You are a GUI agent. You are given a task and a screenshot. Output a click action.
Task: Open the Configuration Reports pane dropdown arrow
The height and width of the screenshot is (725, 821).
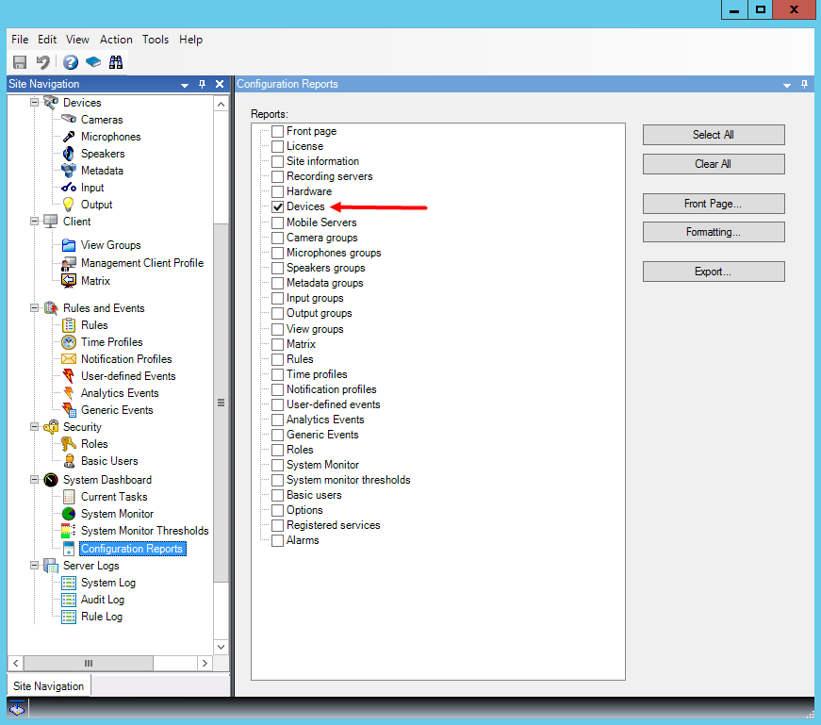[787, 85]
